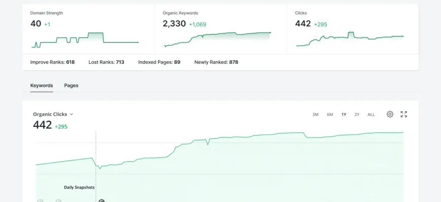This screenshot has height=202, width=441.
Task: Switch to the Pages tab
Action: (71, 85)
